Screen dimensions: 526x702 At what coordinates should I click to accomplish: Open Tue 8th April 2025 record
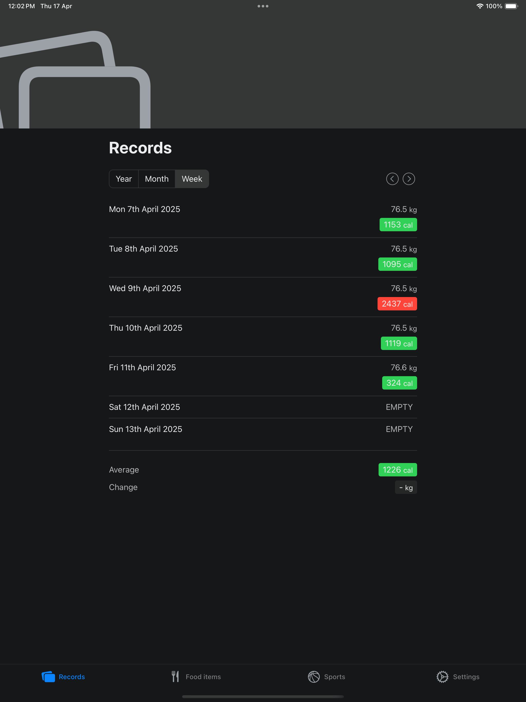pos(263,257)
